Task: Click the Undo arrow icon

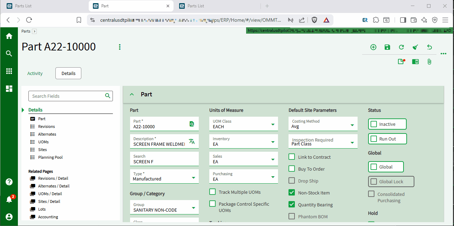Action: tap(429, 47)
